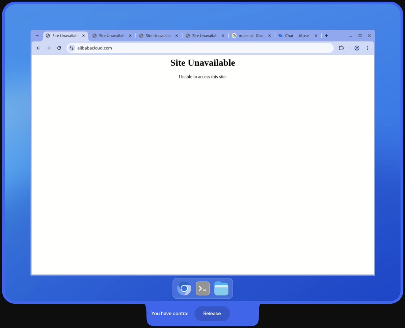Screen dimensions: 405x328
Task: Open the Files folder in dock
Action: [x=221, y=289]
